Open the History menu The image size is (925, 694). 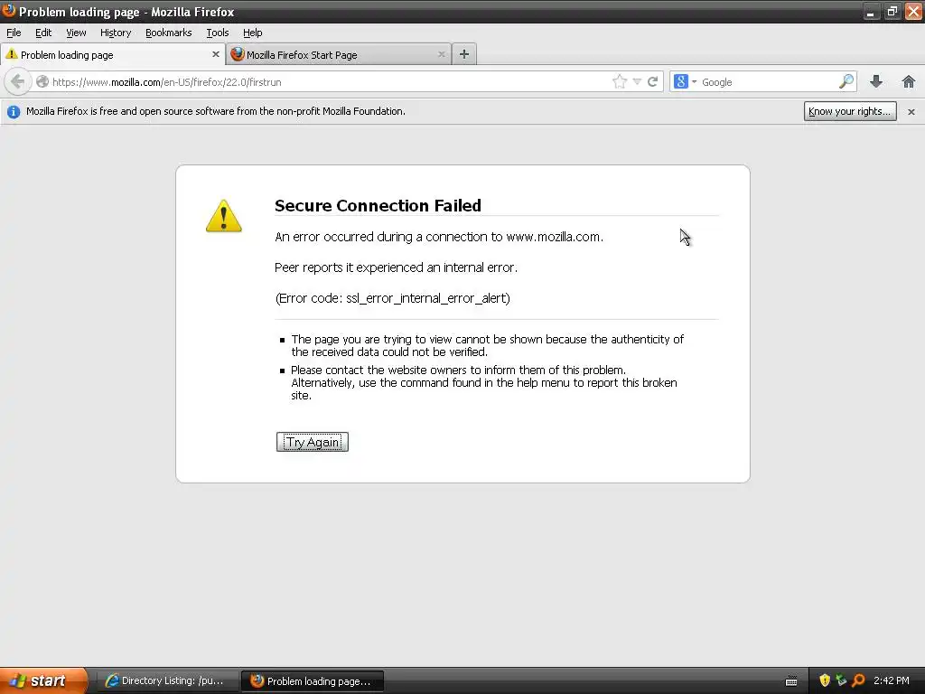[x=115, y=33]
